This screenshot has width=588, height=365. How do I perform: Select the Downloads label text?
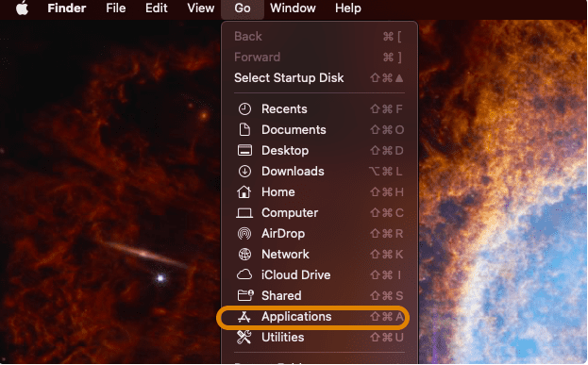(293, 172)
